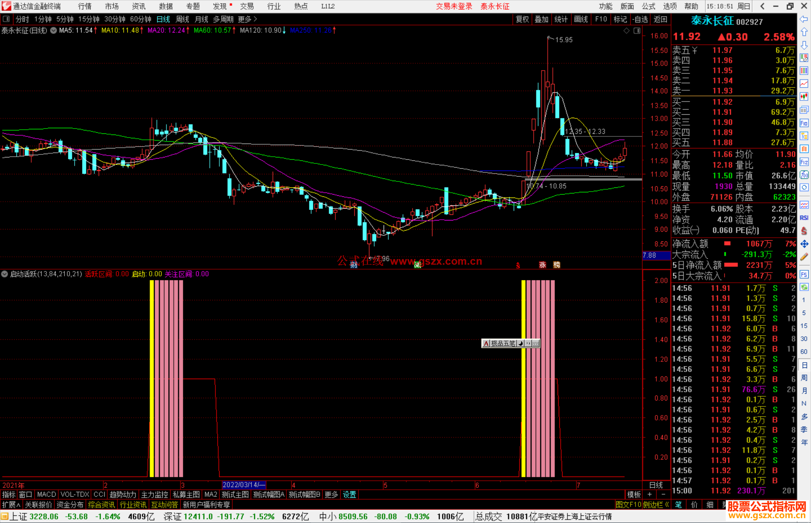This screenshot has width=811, height=523.
Task: Expand the 更多 periods dropdown
Action: pyautogui.click(x=247, y=19)
